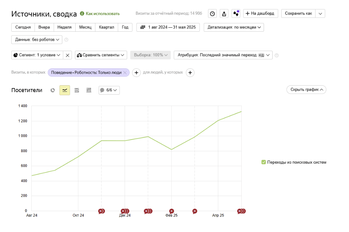Click the note marker at Фев 25
Screen dimensions: 349x232
pos(171,211)
